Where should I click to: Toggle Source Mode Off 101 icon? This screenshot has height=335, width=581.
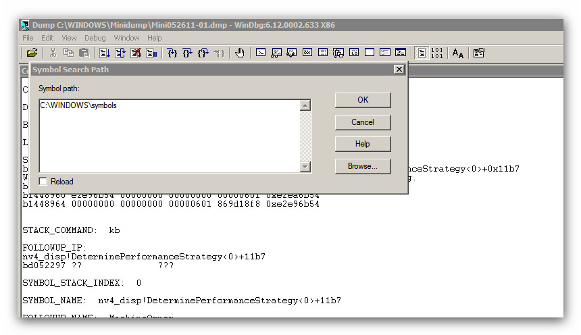coord(437,53)
